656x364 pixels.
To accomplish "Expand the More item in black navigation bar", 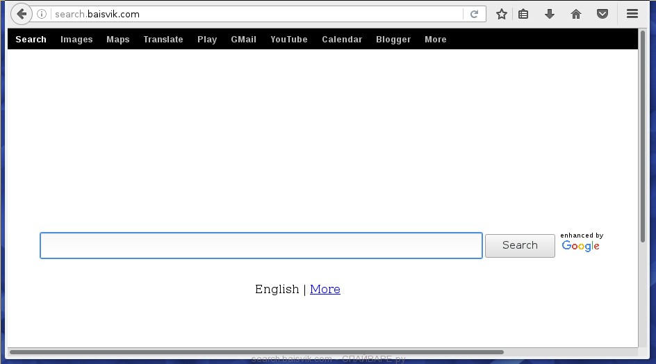I will 436,40.
